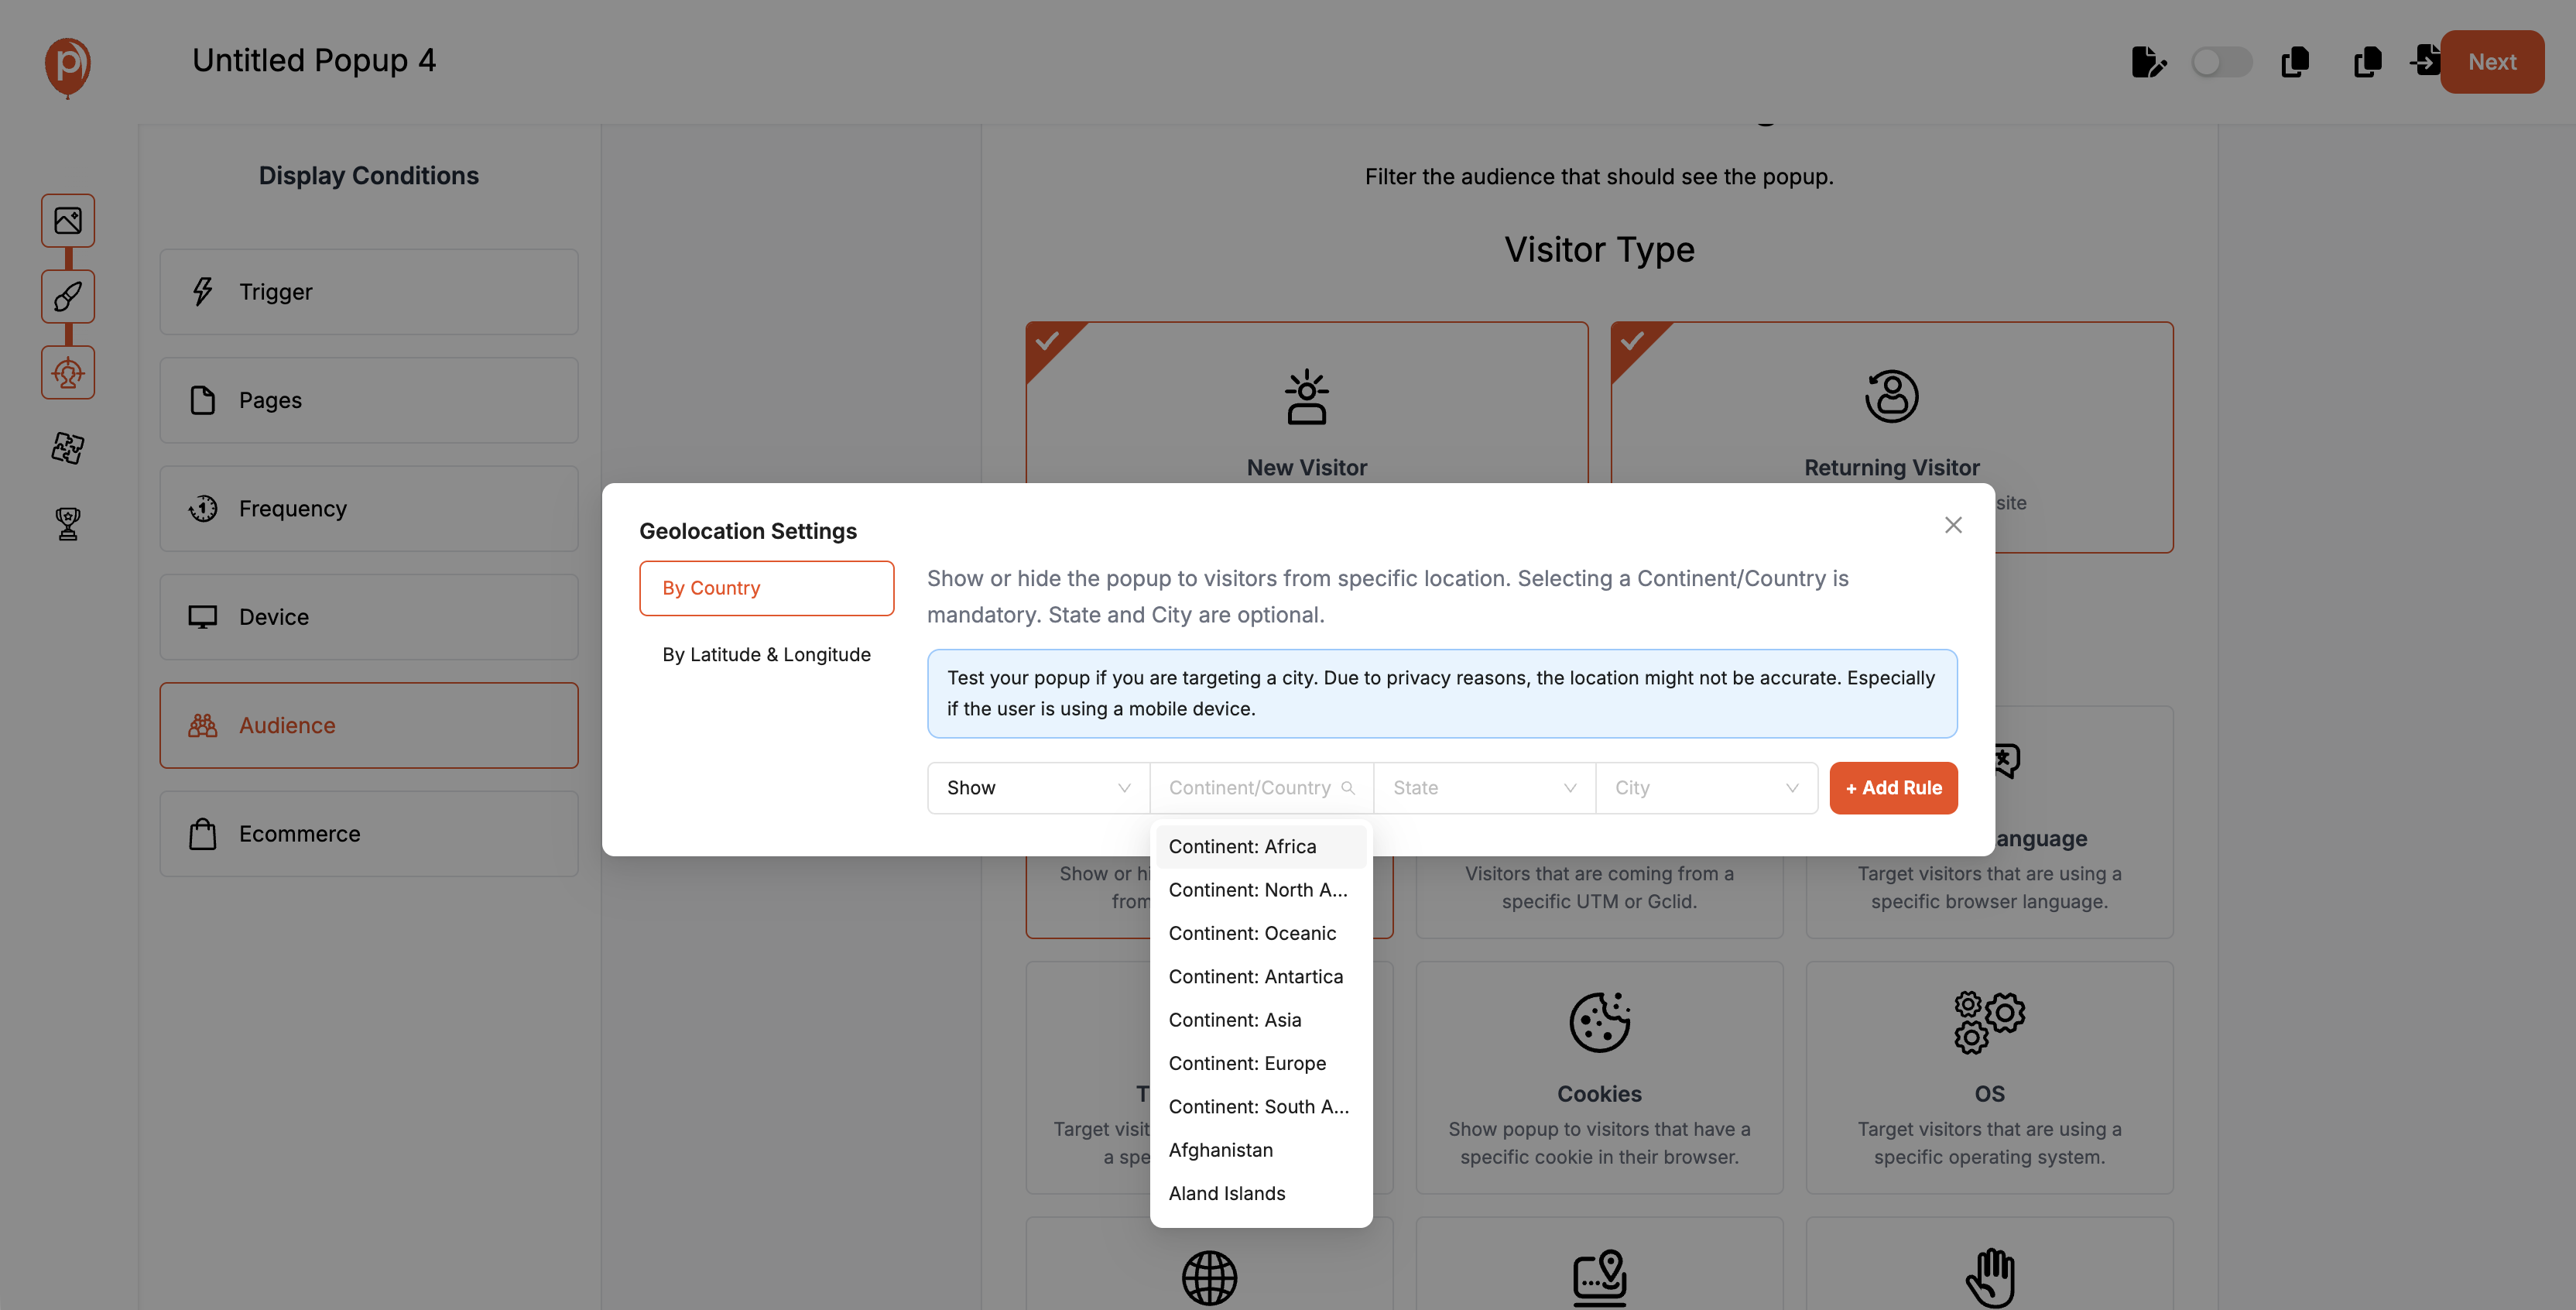Open the customize brush step icon
The height and width of the screenshot is (1310, 2576).
tap(68, 296)
